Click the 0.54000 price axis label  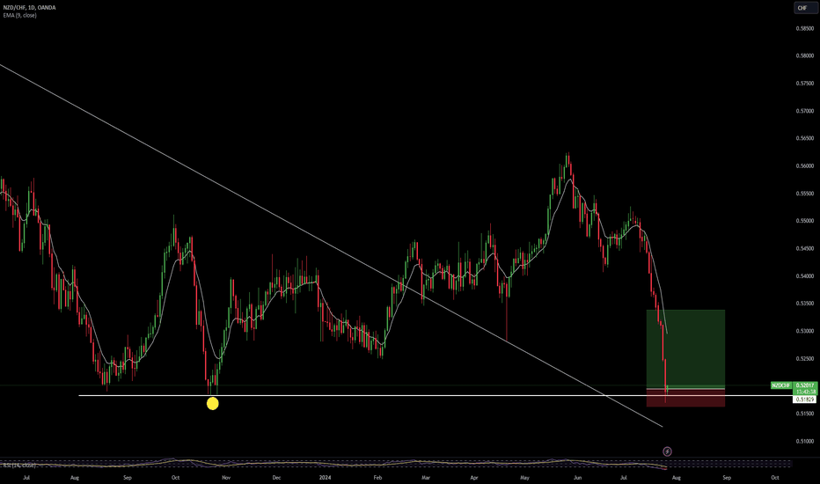804,276
